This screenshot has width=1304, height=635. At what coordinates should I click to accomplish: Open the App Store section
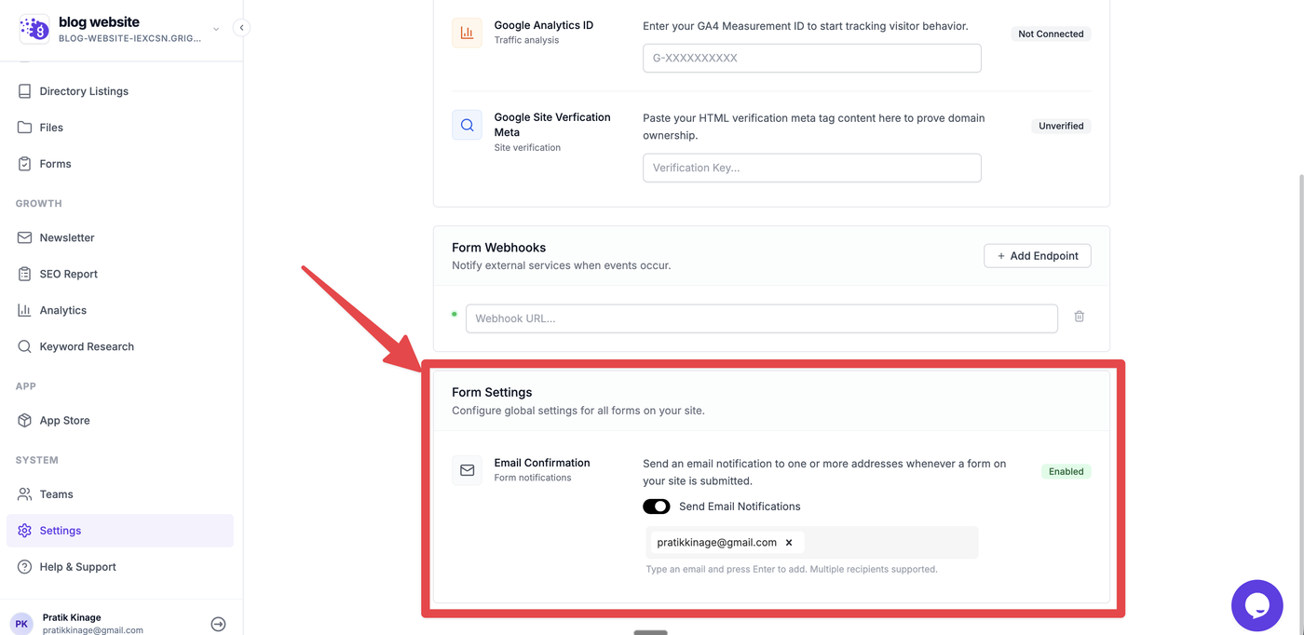point(64,420)
